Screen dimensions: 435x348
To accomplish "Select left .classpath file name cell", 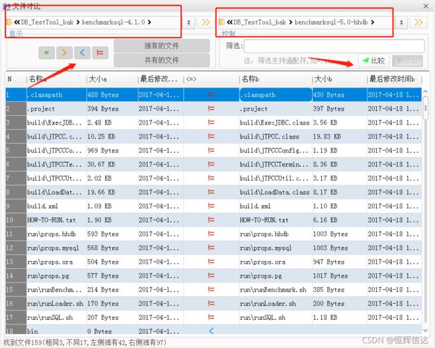I will point(57,94).
